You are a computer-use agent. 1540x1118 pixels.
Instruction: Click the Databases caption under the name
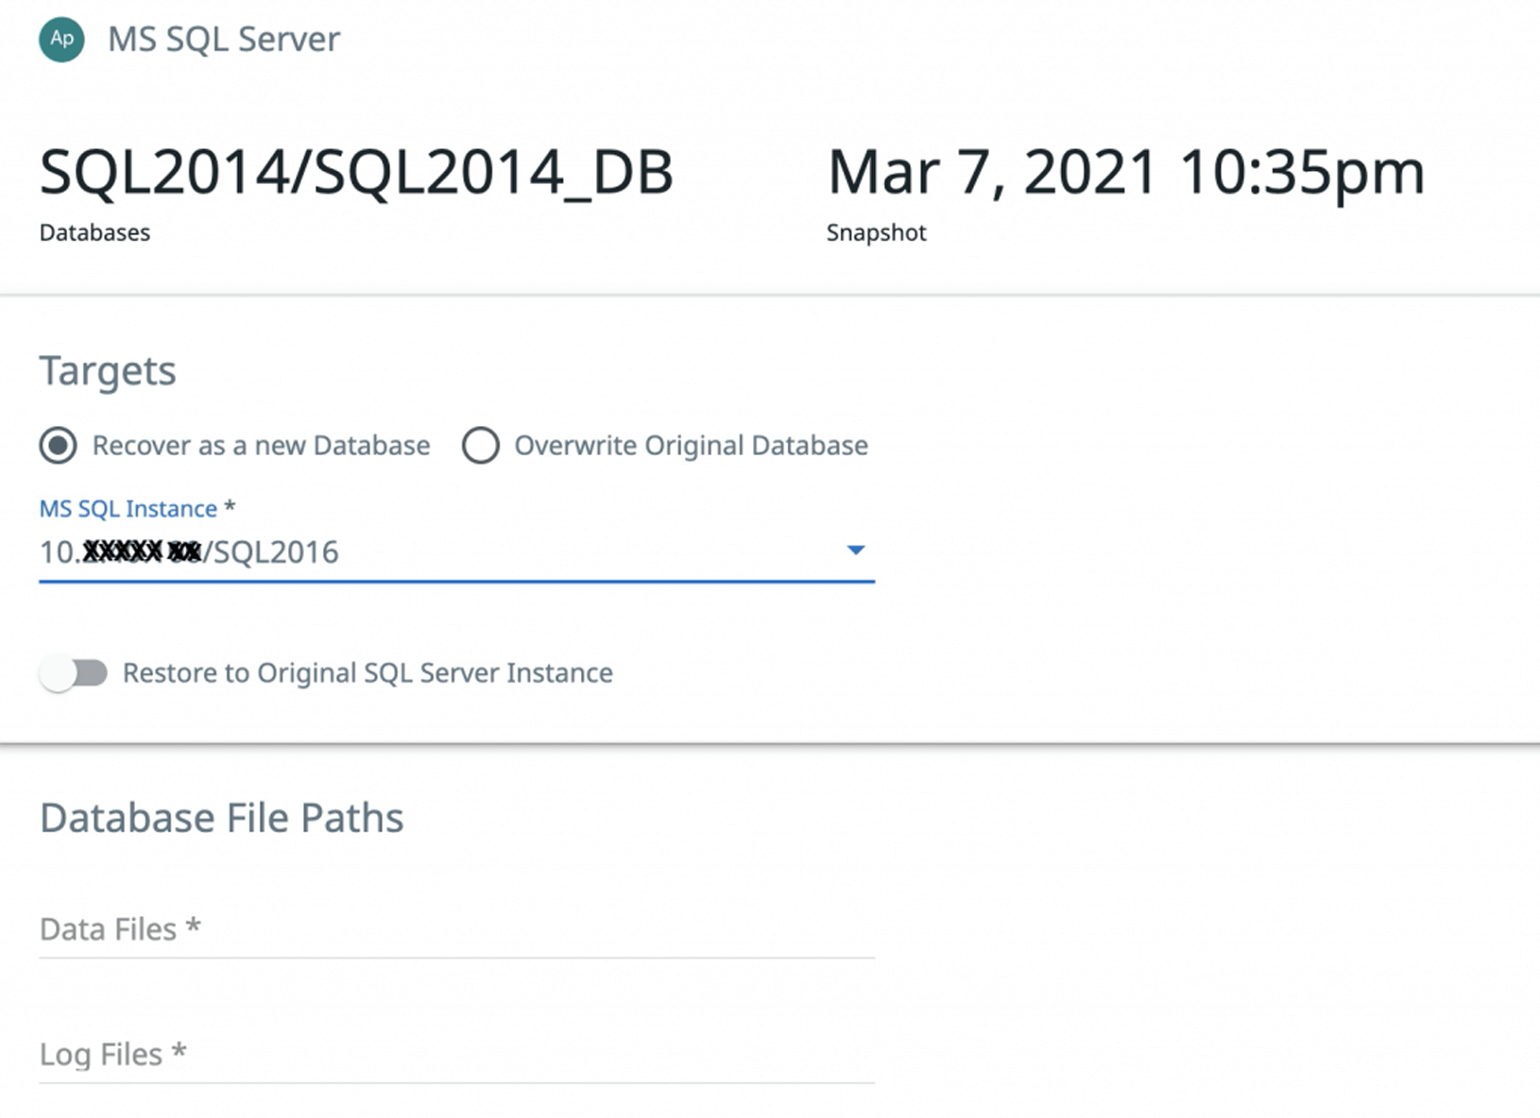coord(94,233)
